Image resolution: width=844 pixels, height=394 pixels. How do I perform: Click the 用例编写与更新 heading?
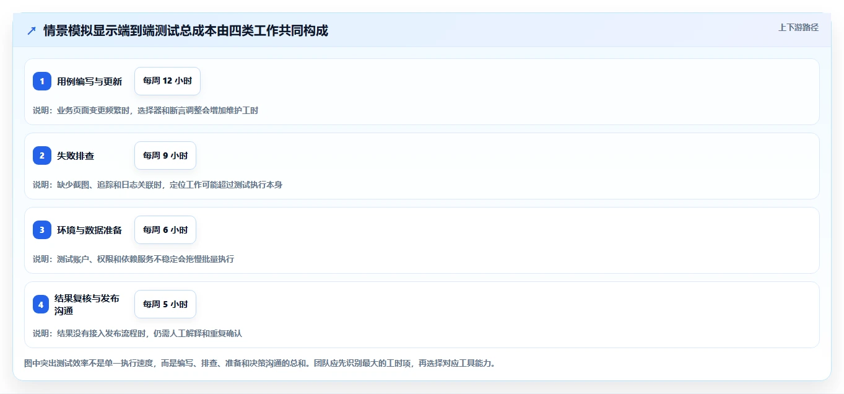click(90, 81)
